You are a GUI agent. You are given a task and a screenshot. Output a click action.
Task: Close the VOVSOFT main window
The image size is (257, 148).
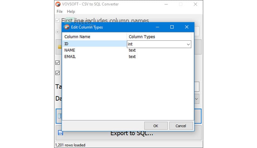click(x=196, y=4)
